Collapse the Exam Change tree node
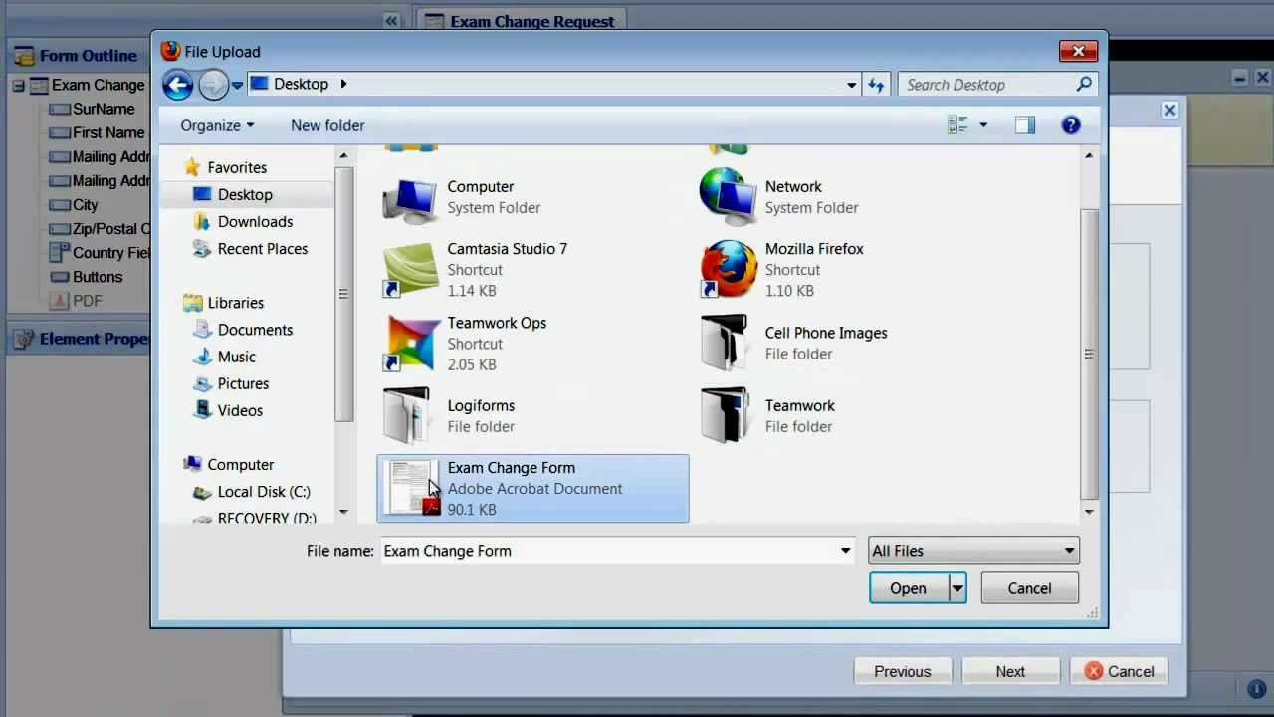 point(18,86)
